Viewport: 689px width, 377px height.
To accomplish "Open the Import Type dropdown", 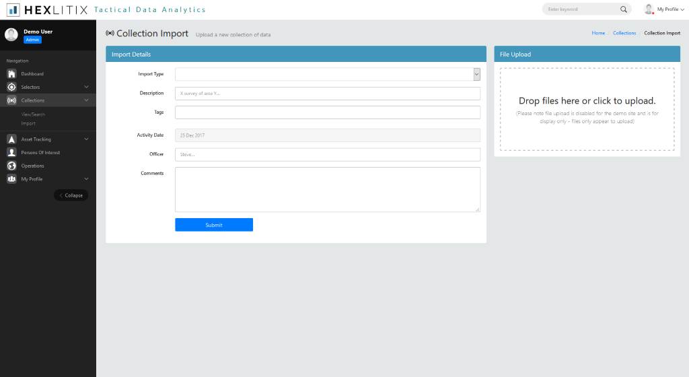I will coord(327,74).
